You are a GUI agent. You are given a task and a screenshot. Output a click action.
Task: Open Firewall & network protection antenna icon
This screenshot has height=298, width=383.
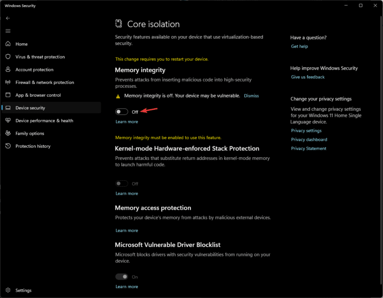(x=8, y=82)
